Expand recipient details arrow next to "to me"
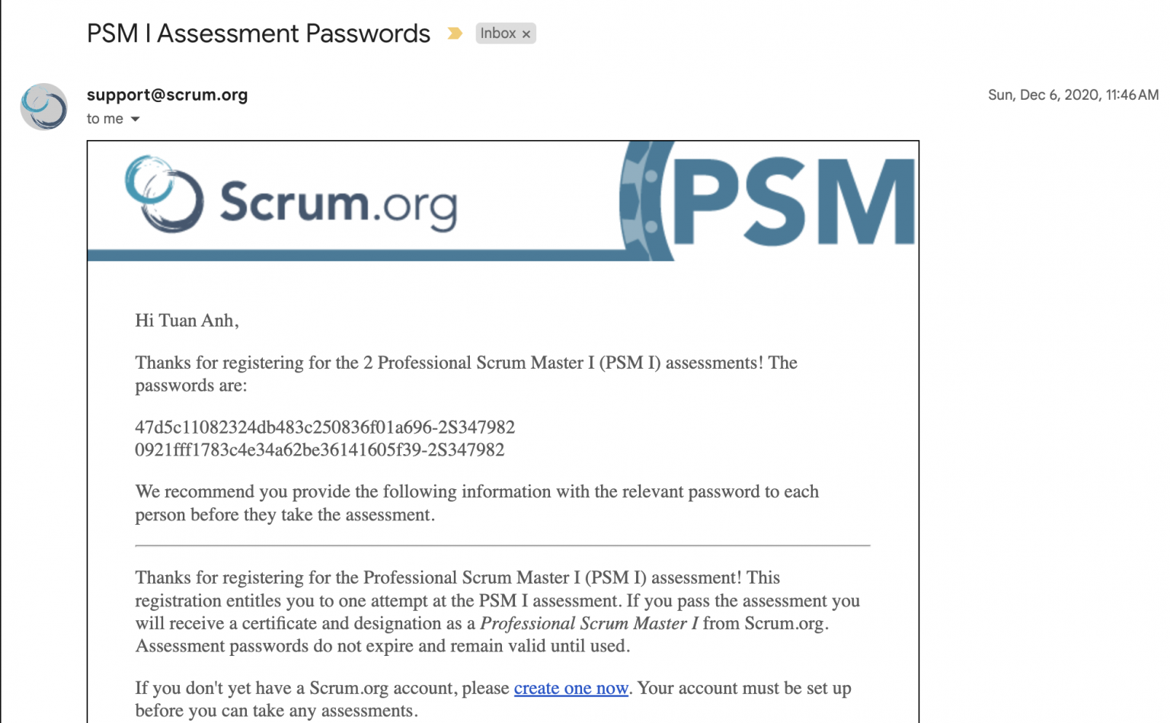 click(136, 119)
